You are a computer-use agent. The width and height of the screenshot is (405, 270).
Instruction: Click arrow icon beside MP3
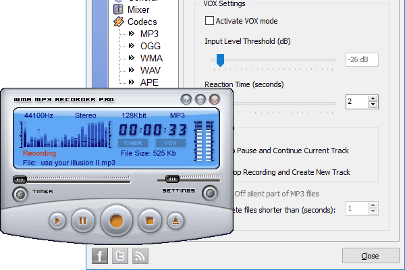132,34
